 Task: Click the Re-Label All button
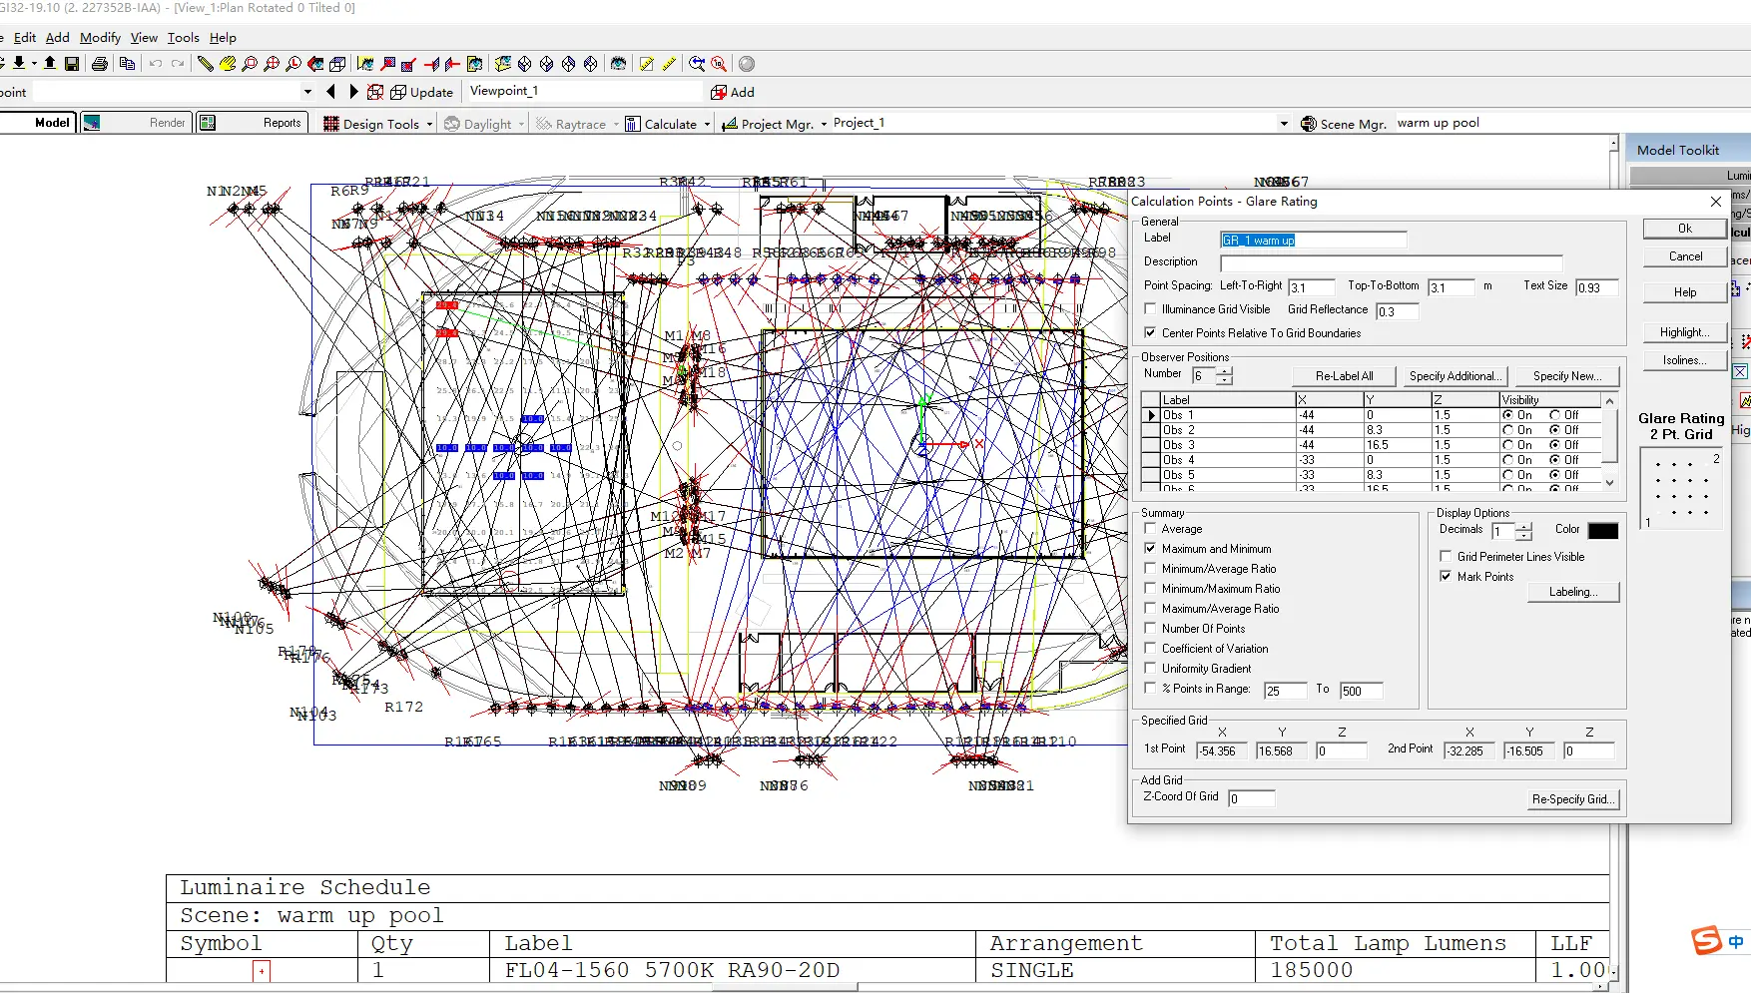[1344, 376]
